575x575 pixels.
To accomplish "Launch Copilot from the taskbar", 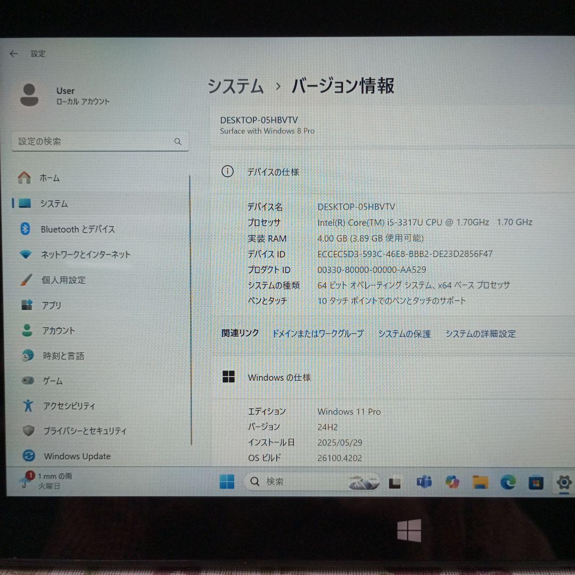I will (x=452, y=482).
